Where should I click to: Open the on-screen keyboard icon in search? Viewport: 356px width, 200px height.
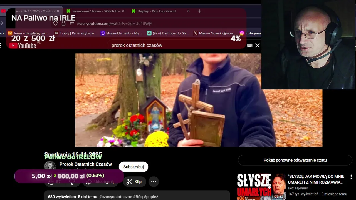tap(250, 45)
